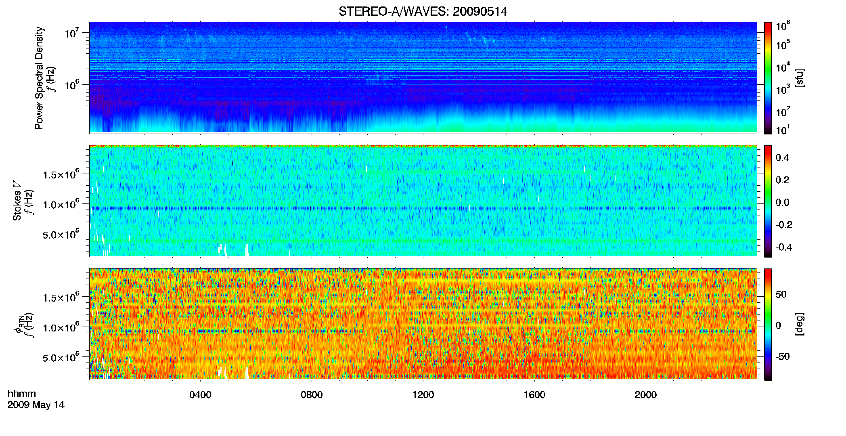Click the [sfu] colorbar unit label

tap(800, 78)
